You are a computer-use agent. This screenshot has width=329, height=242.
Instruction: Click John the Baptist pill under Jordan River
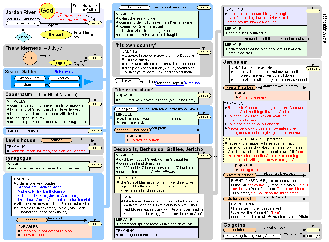[x=23, y=23]
